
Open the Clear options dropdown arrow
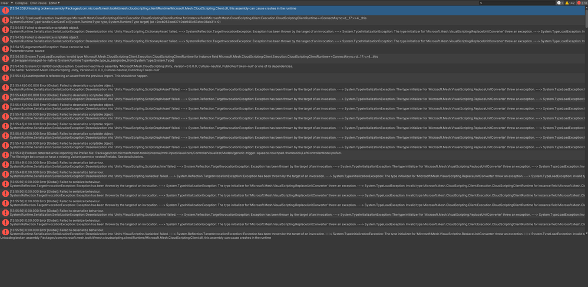[x=12, y=2]
